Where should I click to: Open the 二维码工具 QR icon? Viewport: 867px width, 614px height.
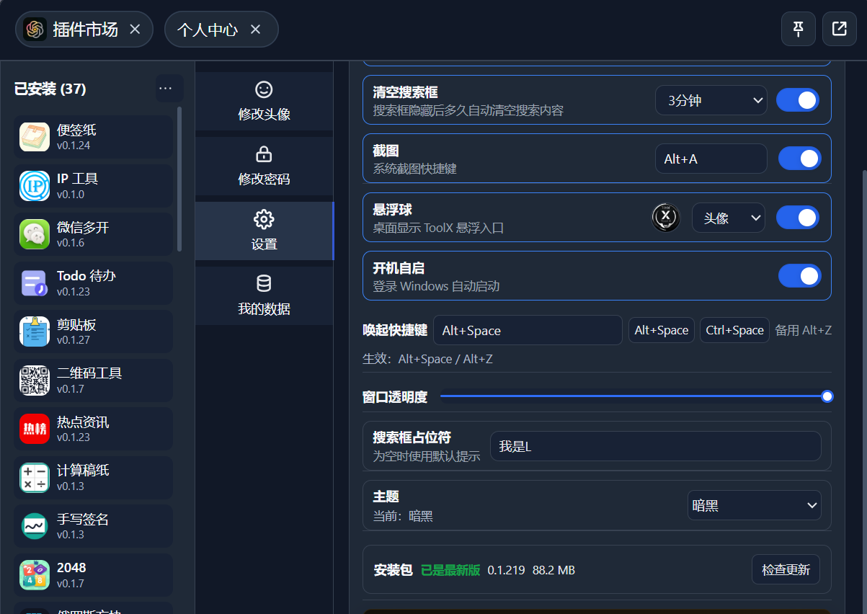pyautogui.click(x=35, y=381)
